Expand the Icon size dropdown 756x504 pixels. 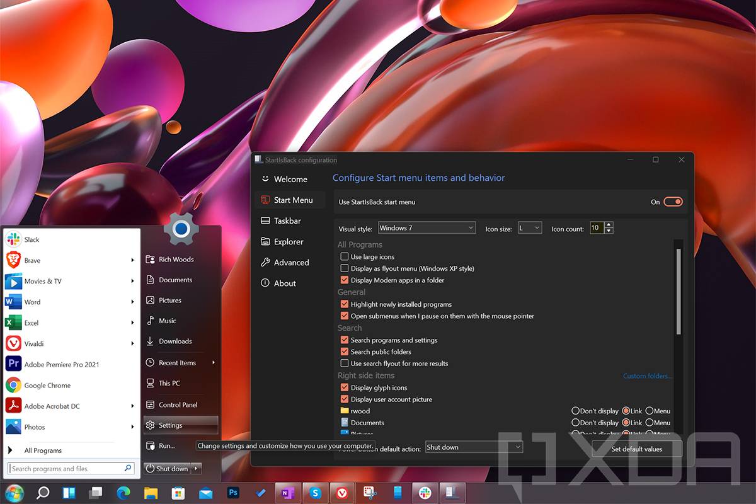click(529, 228)
